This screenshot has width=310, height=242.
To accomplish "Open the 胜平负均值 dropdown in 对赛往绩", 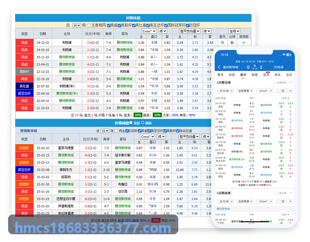I will click(x=189, y=31).
